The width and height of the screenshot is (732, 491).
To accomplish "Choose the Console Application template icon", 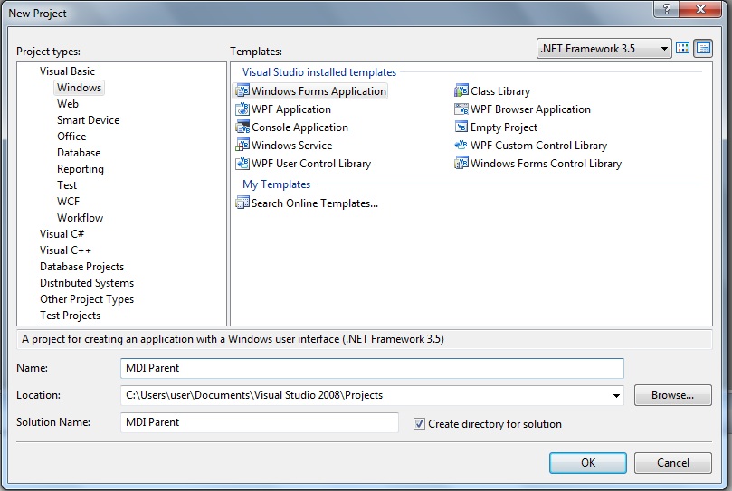I will [x=242, y=127].
